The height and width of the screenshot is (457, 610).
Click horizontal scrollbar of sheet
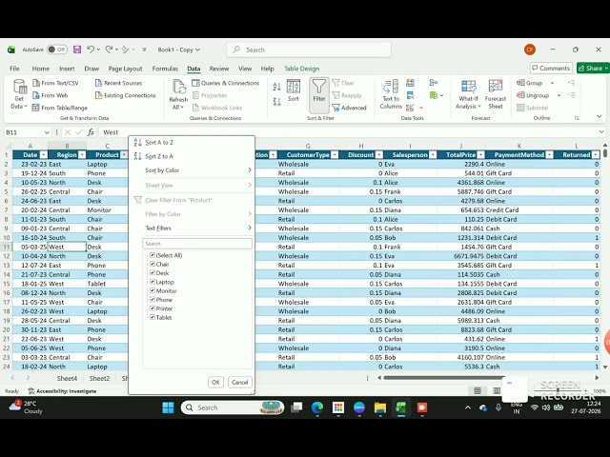pos(444,378)
